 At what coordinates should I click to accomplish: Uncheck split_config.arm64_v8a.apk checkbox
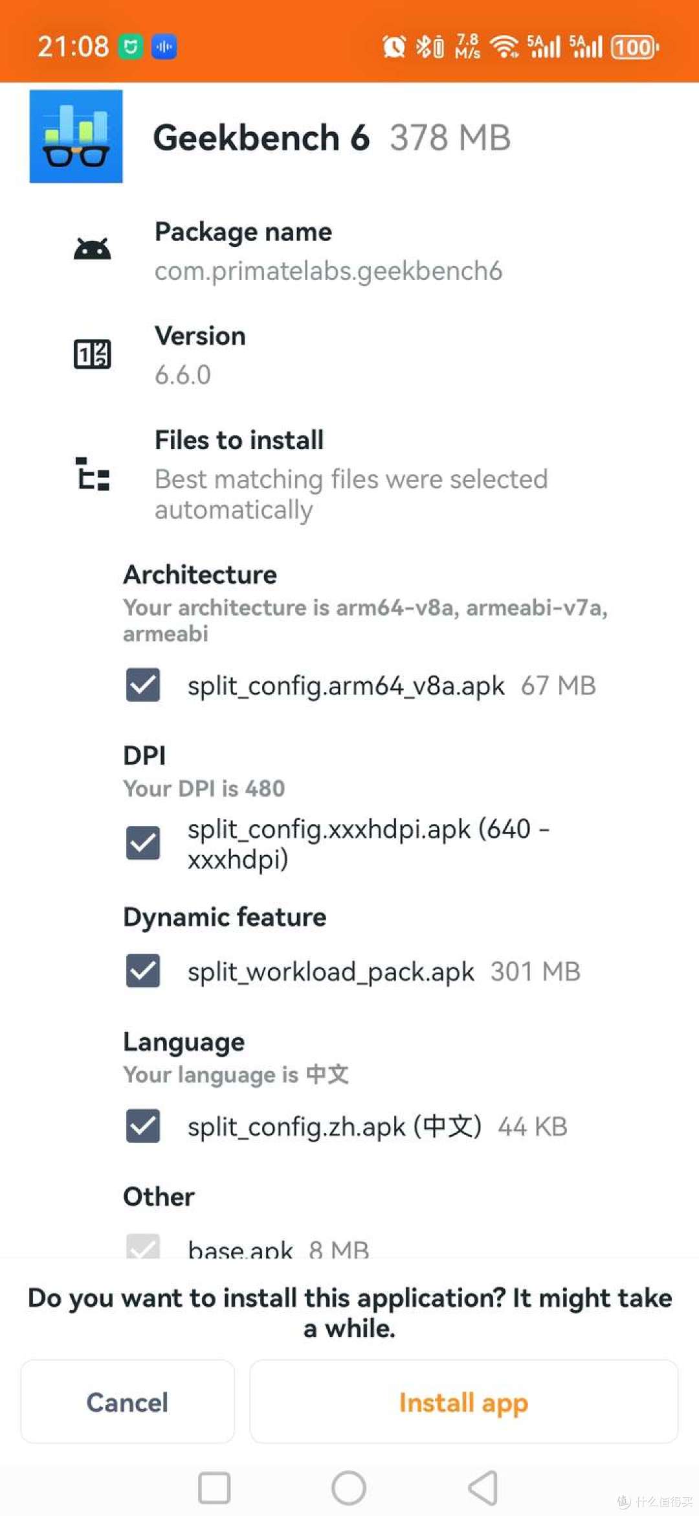tap(143, 685)
